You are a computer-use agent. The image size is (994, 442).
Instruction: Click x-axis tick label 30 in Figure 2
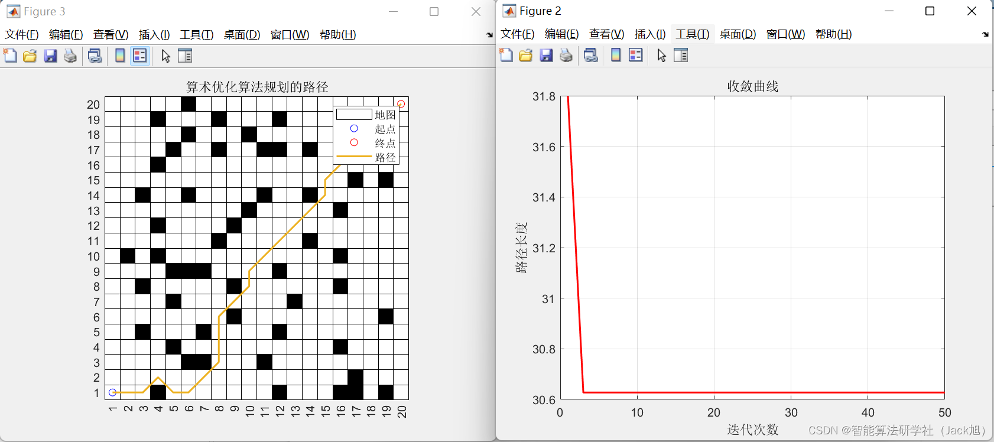coord(791,412)
